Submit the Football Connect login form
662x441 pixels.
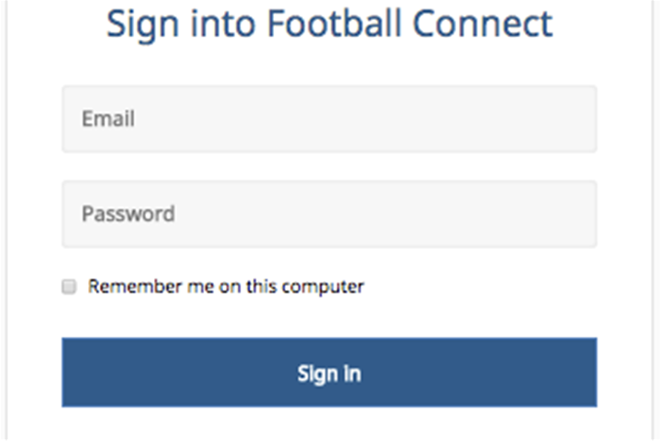point(328,372)
